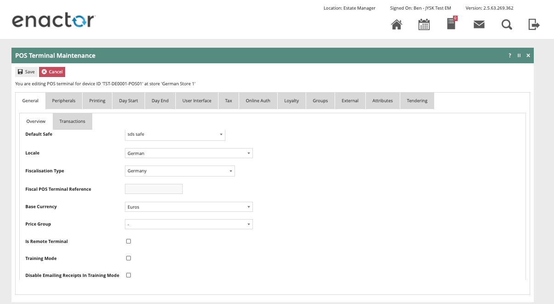Open the calendar icon in header
This screenshot has width=554, height=304.
tap(424, 24)
